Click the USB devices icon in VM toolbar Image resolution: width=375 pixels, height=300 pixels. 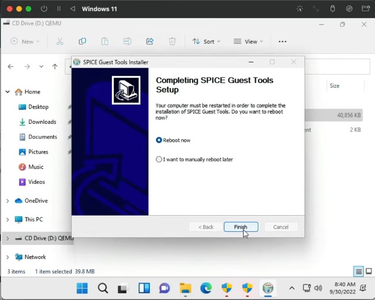point(332,9)
